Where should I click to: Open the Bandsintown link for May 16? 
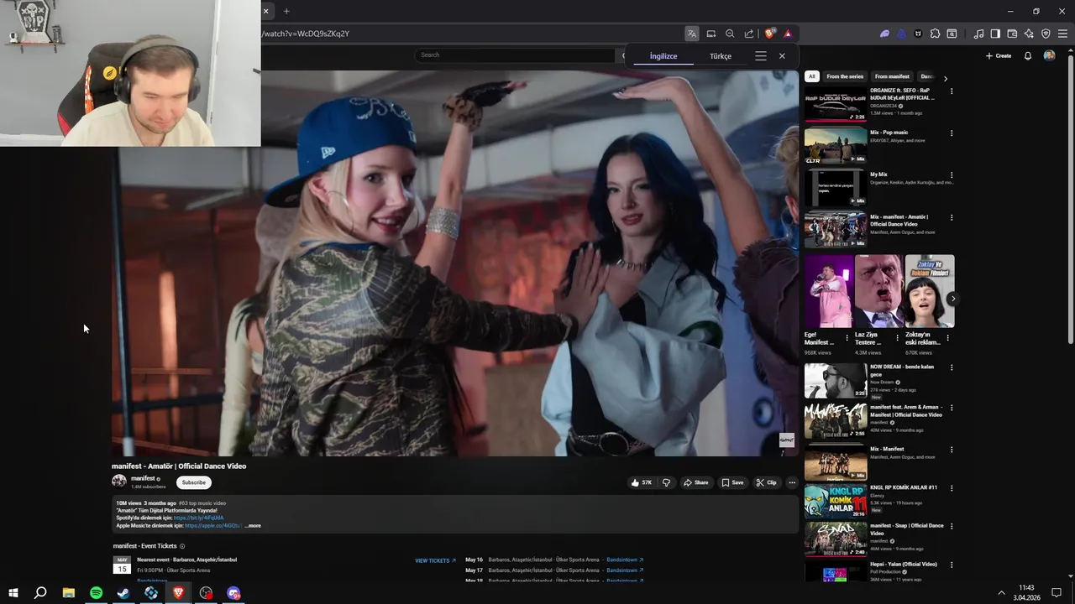[625, 560]
